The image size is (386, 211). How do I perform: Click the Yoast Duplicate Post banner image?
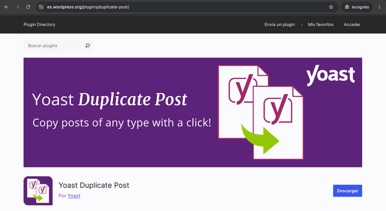[193, 112]
